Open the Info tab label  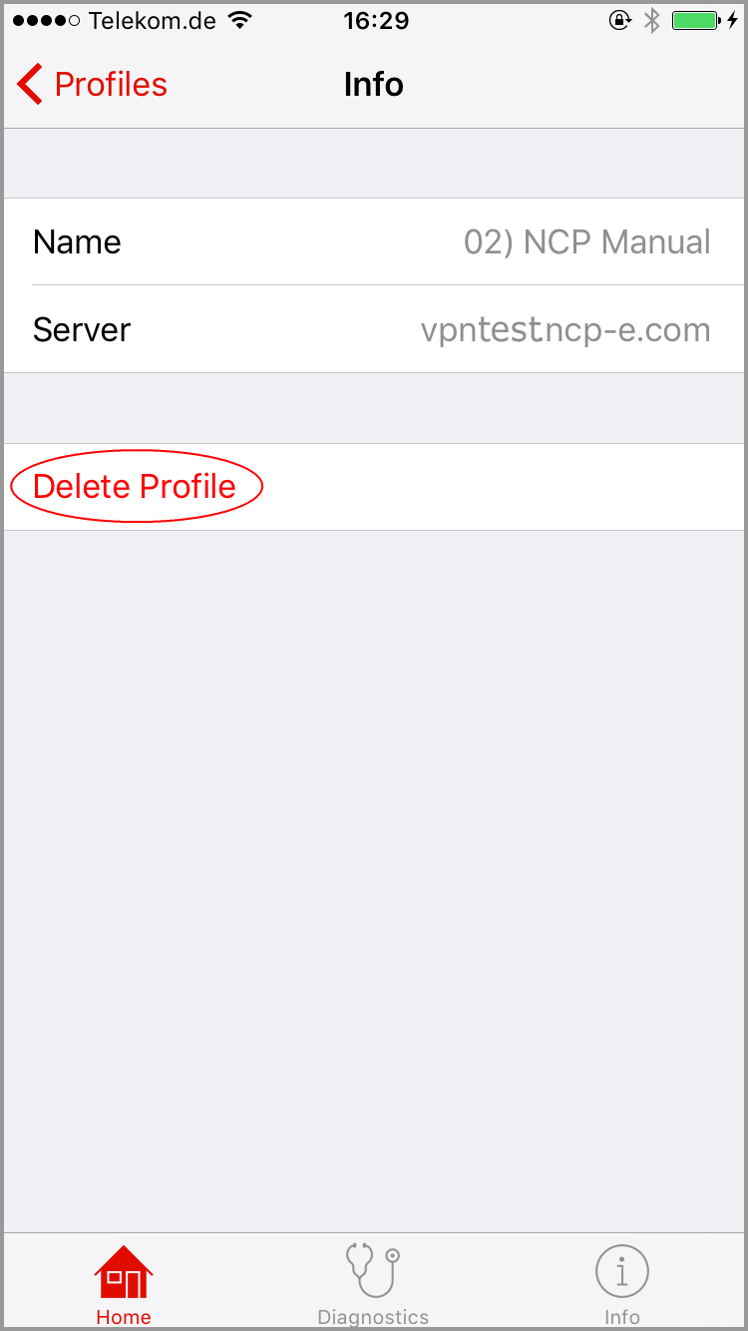(622, 1317)
